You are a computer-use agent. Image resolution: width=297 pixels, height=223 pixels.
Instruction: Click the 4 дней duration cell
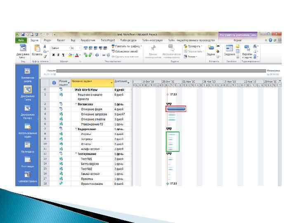click(x=123, y=109)
